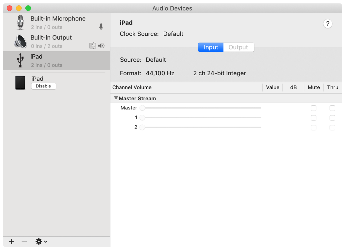Screen dimensions: 345x250
Task: Check the Mute box for channel 2
Action: coord(314,127)
